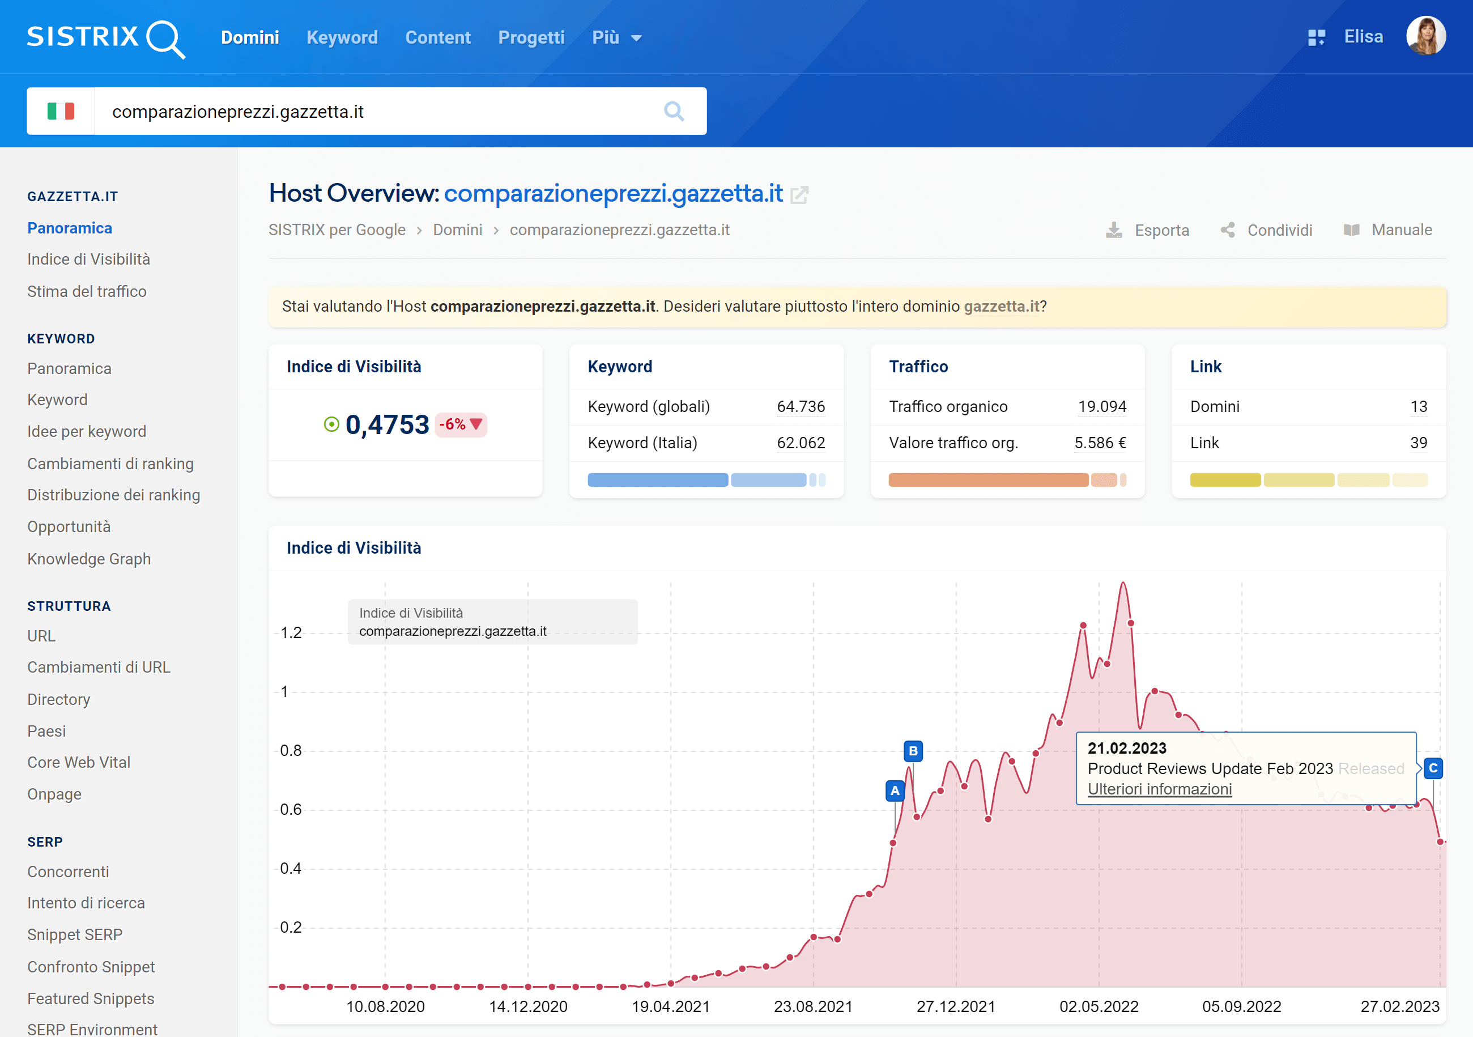The image size is (1473, 1037).
Task: Click Domini link count 13
Action: pyautogui.click(x=1419, y=407)
